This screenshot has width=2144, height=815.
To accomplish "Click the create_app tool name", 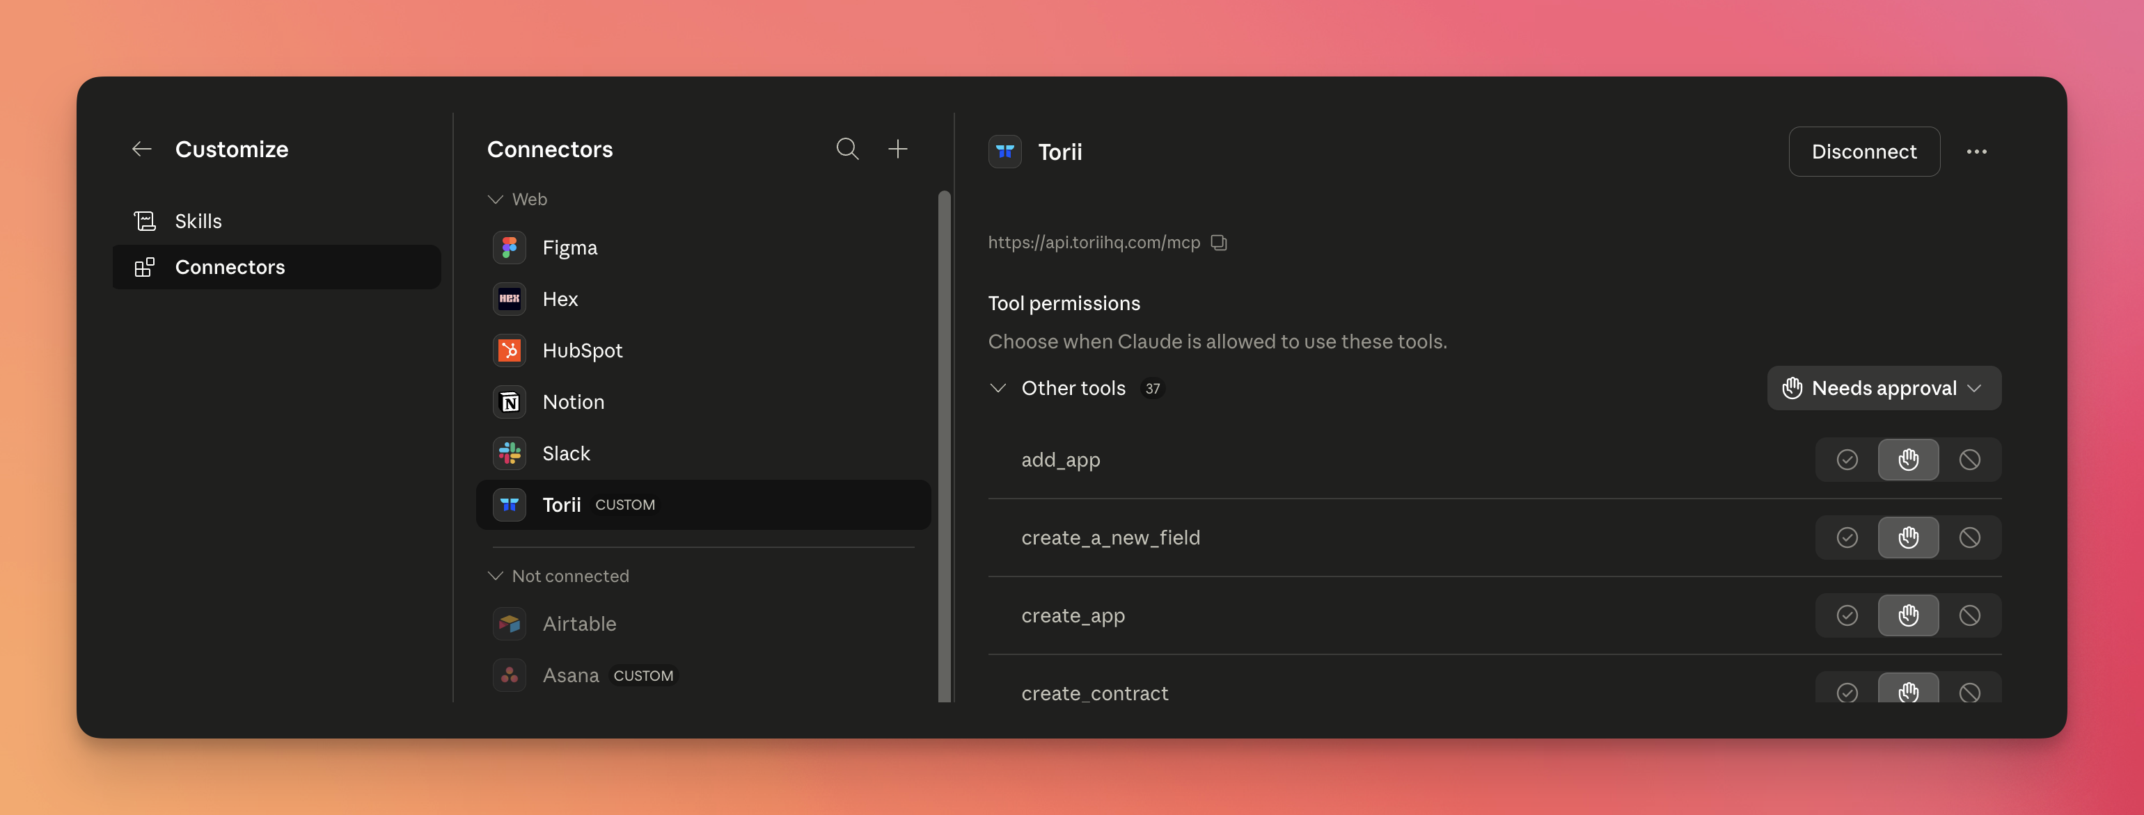I will pos(1073,615).
